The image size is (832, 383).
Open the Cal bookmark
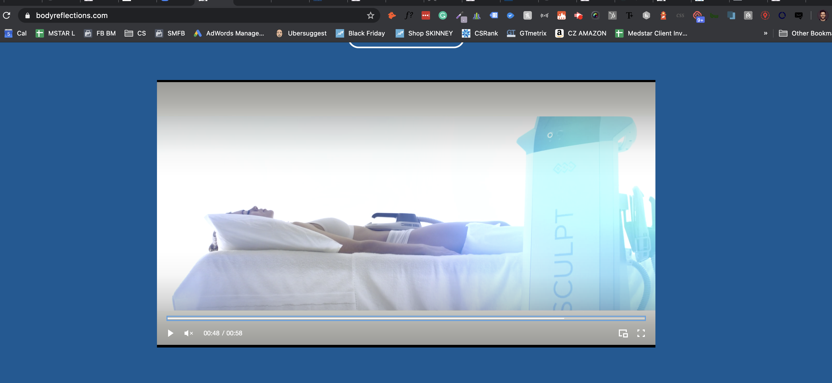pos(15,33)
